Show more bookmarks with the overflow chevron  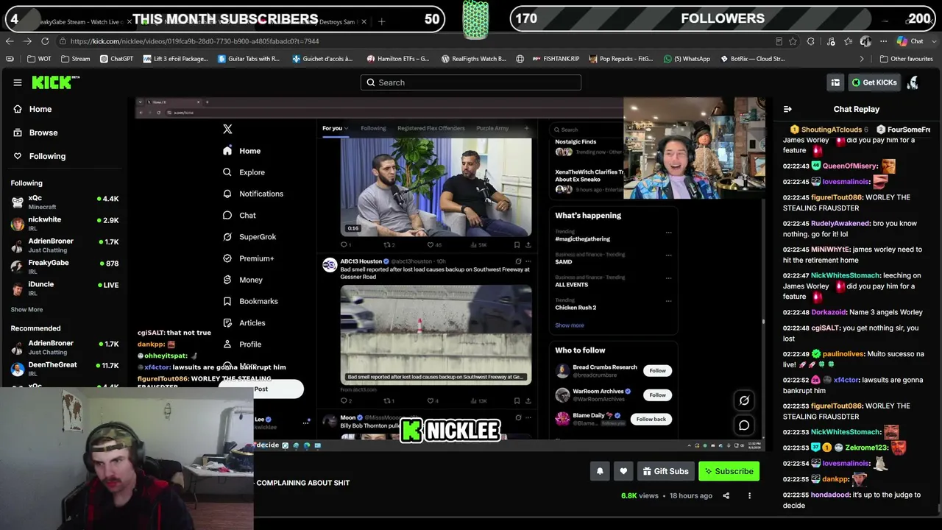click(x=862, y=59)
